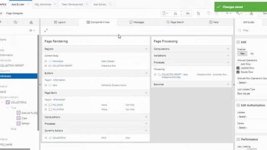Switch to the Messages tab
The height and width of the screenshot is (150, 267).
(x=137, y=22)
